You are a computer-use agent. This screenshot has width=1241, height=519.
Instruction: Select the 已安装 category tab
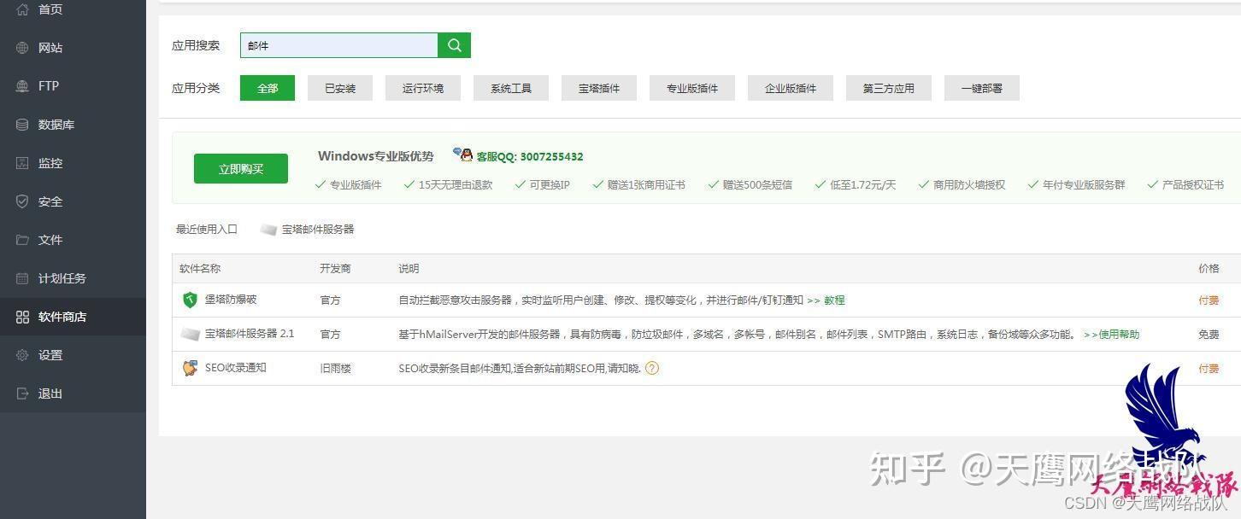pyautogui.click(x=340, y=88)
